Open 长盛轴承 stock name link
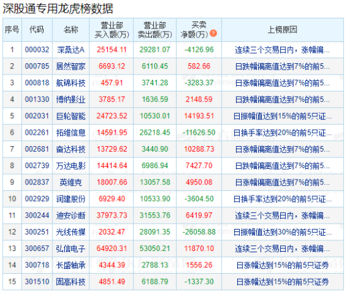 coord(71,265)
